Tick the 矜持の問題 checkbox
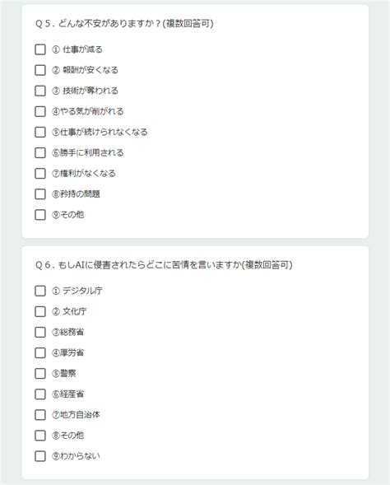Viewport: 390px width, 485px height. (x=40, y=194)
